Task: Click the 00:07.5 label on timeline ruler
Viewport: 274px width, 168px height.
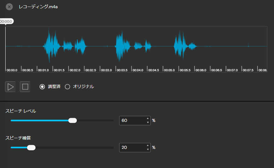Action: [248, 70]
